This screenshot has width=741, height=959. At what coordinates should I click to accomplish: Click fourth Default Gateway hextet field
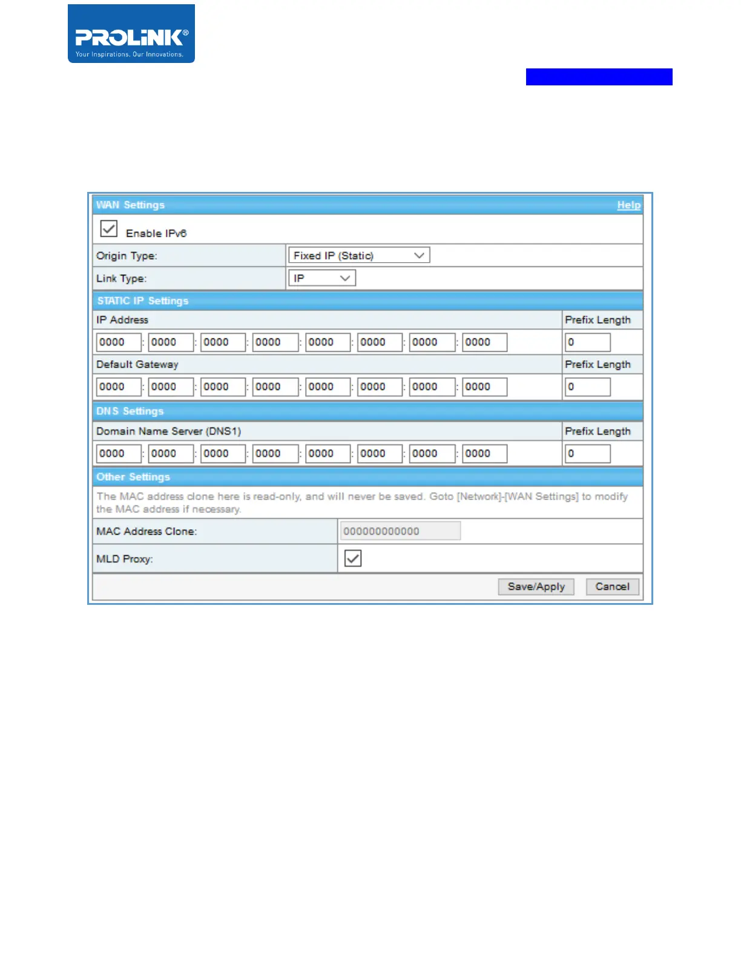275,387
